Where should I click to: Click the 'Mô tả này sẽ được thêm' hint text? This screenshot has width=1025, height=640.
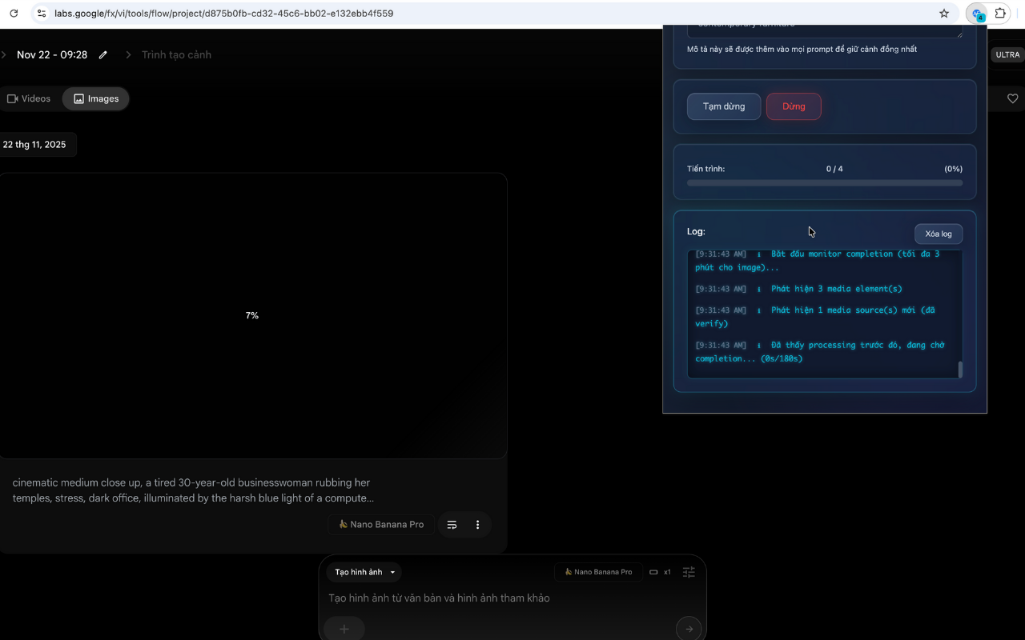pos(802,50)
